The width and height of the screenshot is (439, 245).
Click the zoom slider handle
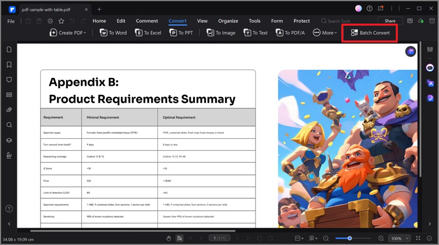pos(350,238)
